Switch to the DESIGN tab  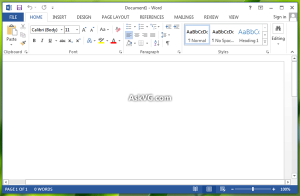pyautogui.click(x=84, y=17)
